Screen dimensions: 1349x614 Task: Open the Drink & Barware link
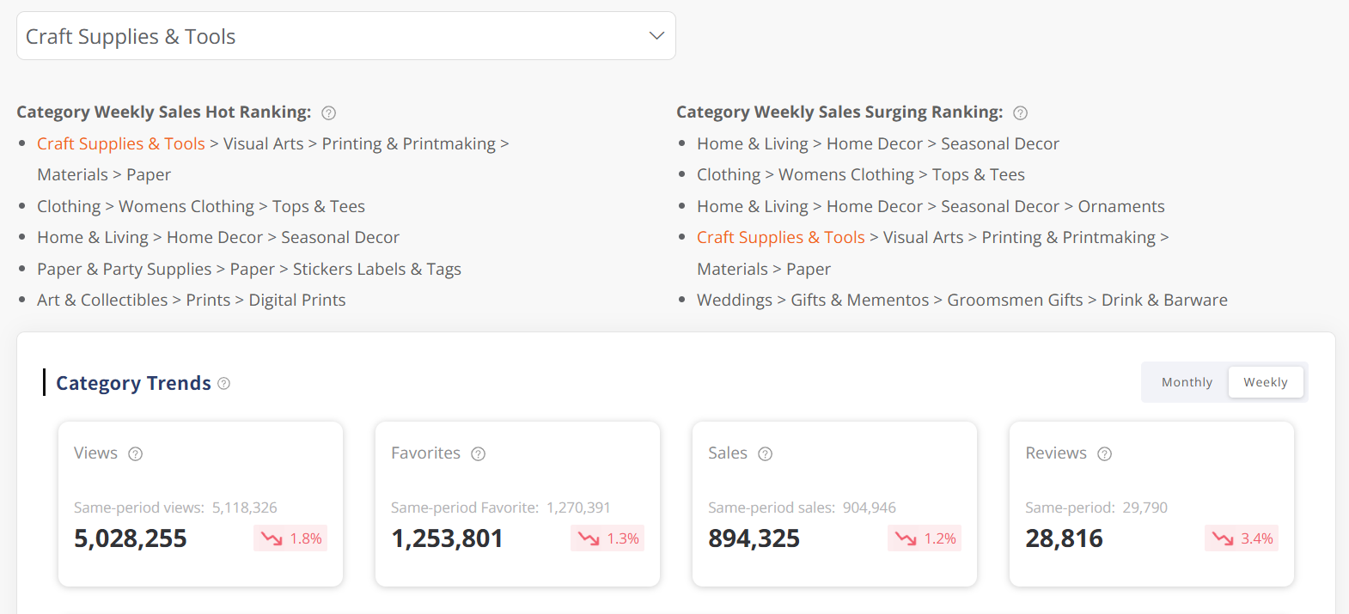point(1165,300)
